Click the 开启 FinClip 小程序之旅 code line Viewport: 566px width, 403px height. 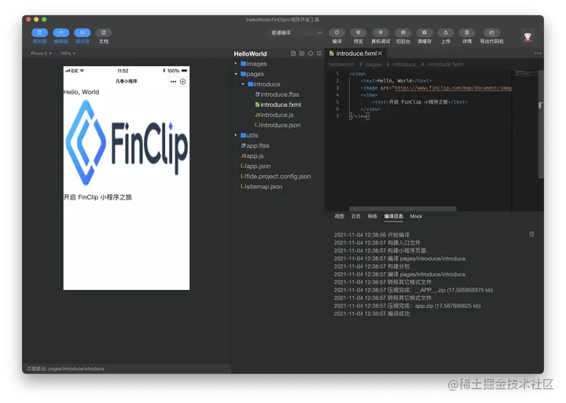(420, 102)
